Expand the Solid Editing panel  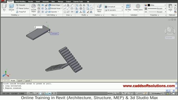coord(52,15)
